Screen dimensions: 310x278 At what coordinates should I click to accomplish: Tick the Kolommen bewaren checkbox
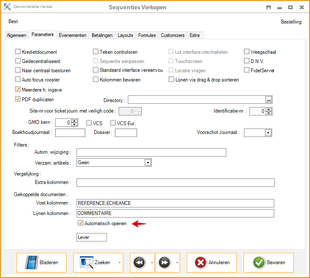click(x=95, y=79)
